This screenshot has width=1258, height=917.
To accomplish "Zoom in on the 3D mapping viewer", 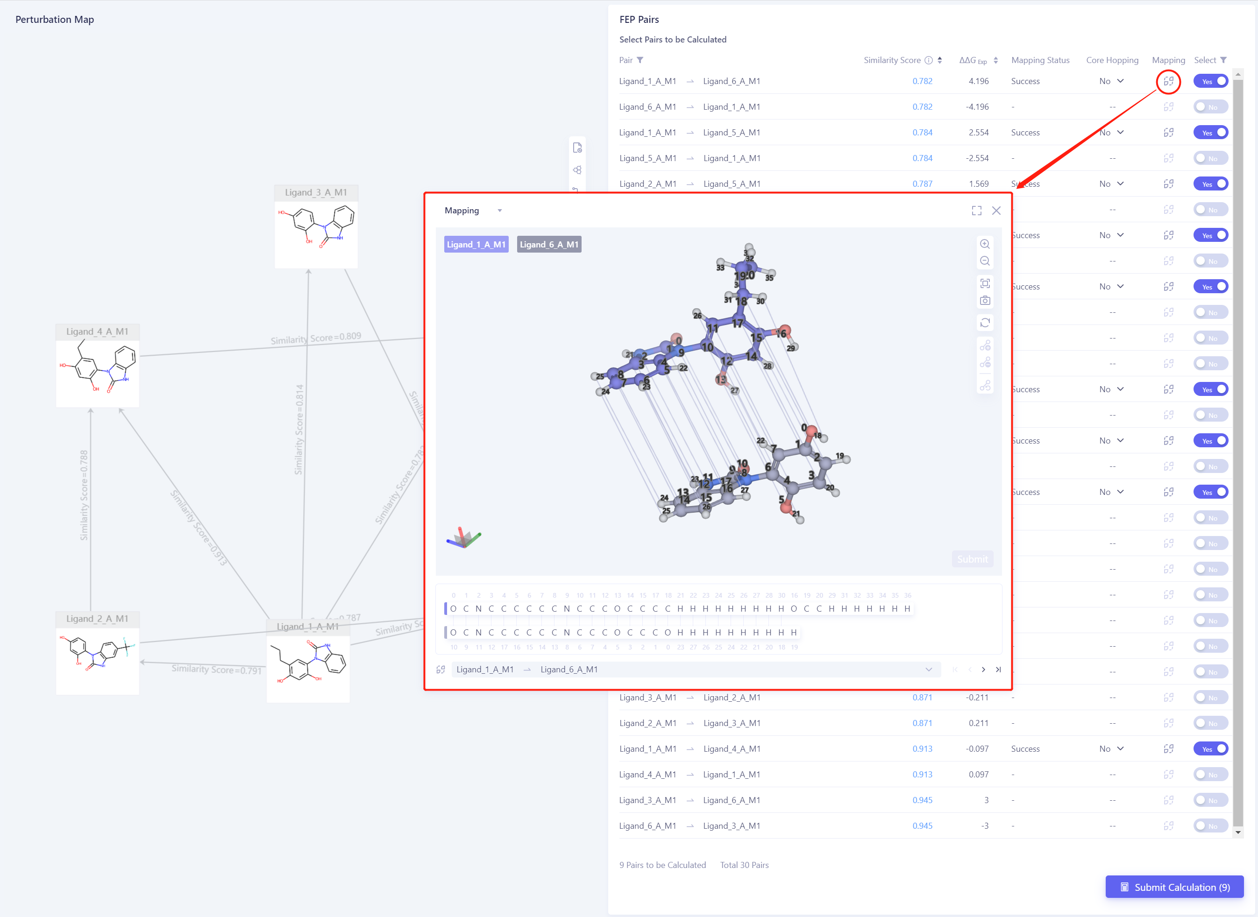I will click(x=985, y=244).
